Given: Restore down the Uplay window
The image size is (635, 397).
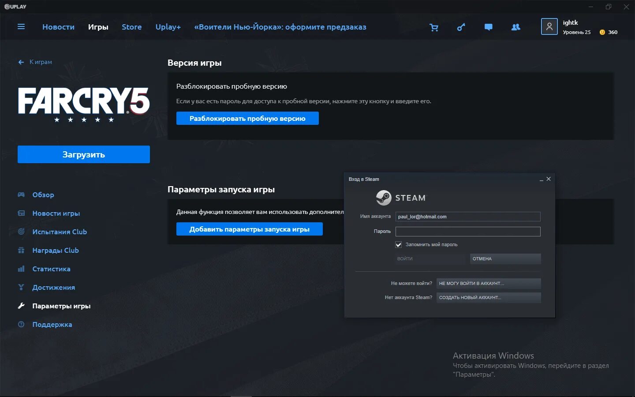Looking at the screenshot, I should coord(609,7).
